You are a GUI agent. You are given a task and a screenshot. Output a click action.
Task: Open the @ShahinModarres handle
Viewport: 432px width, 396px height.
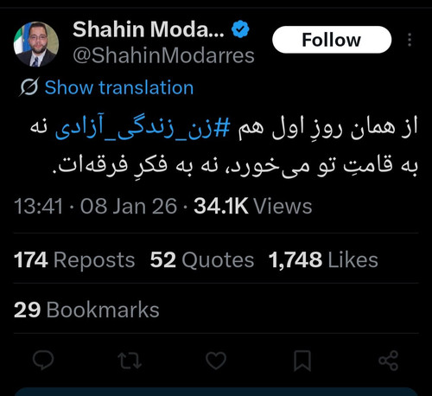point(163,55)
